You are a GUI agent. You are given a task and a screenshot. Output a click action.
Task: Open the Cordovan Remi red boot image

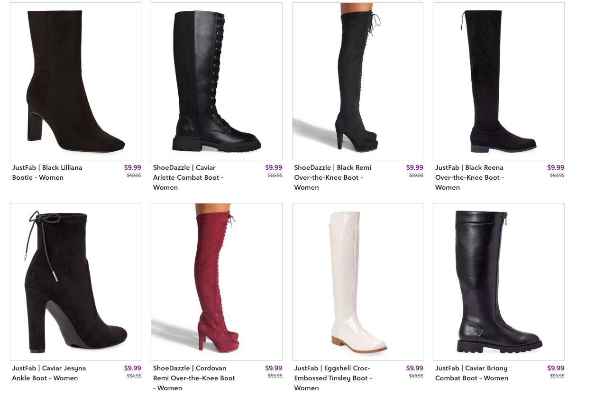click(217, 282)
